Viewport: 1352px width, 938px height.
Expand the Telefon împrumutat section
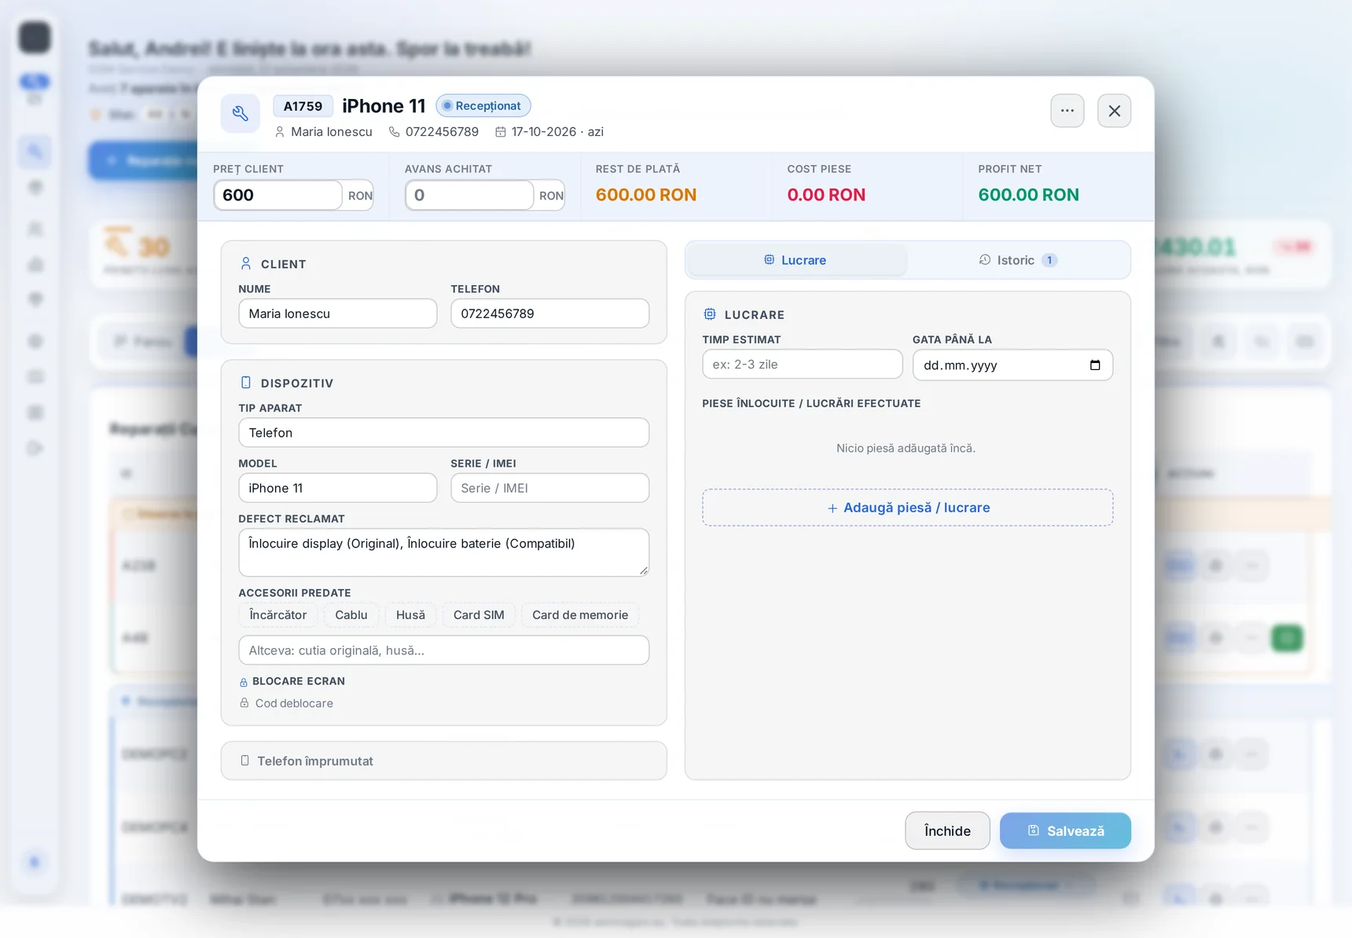click(444, 761)
